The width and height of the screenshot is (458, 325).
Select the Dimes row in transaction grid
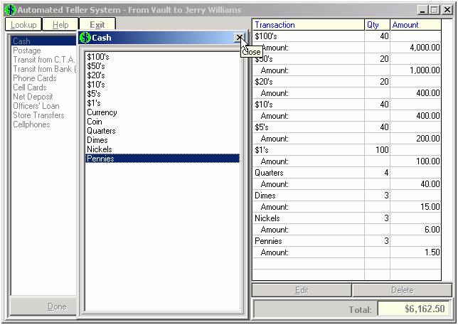coord(307,196)
